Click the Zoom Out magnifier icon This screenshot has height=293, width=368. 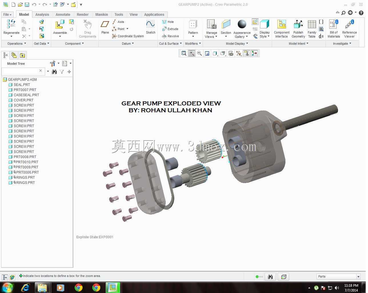click(199, 53)
